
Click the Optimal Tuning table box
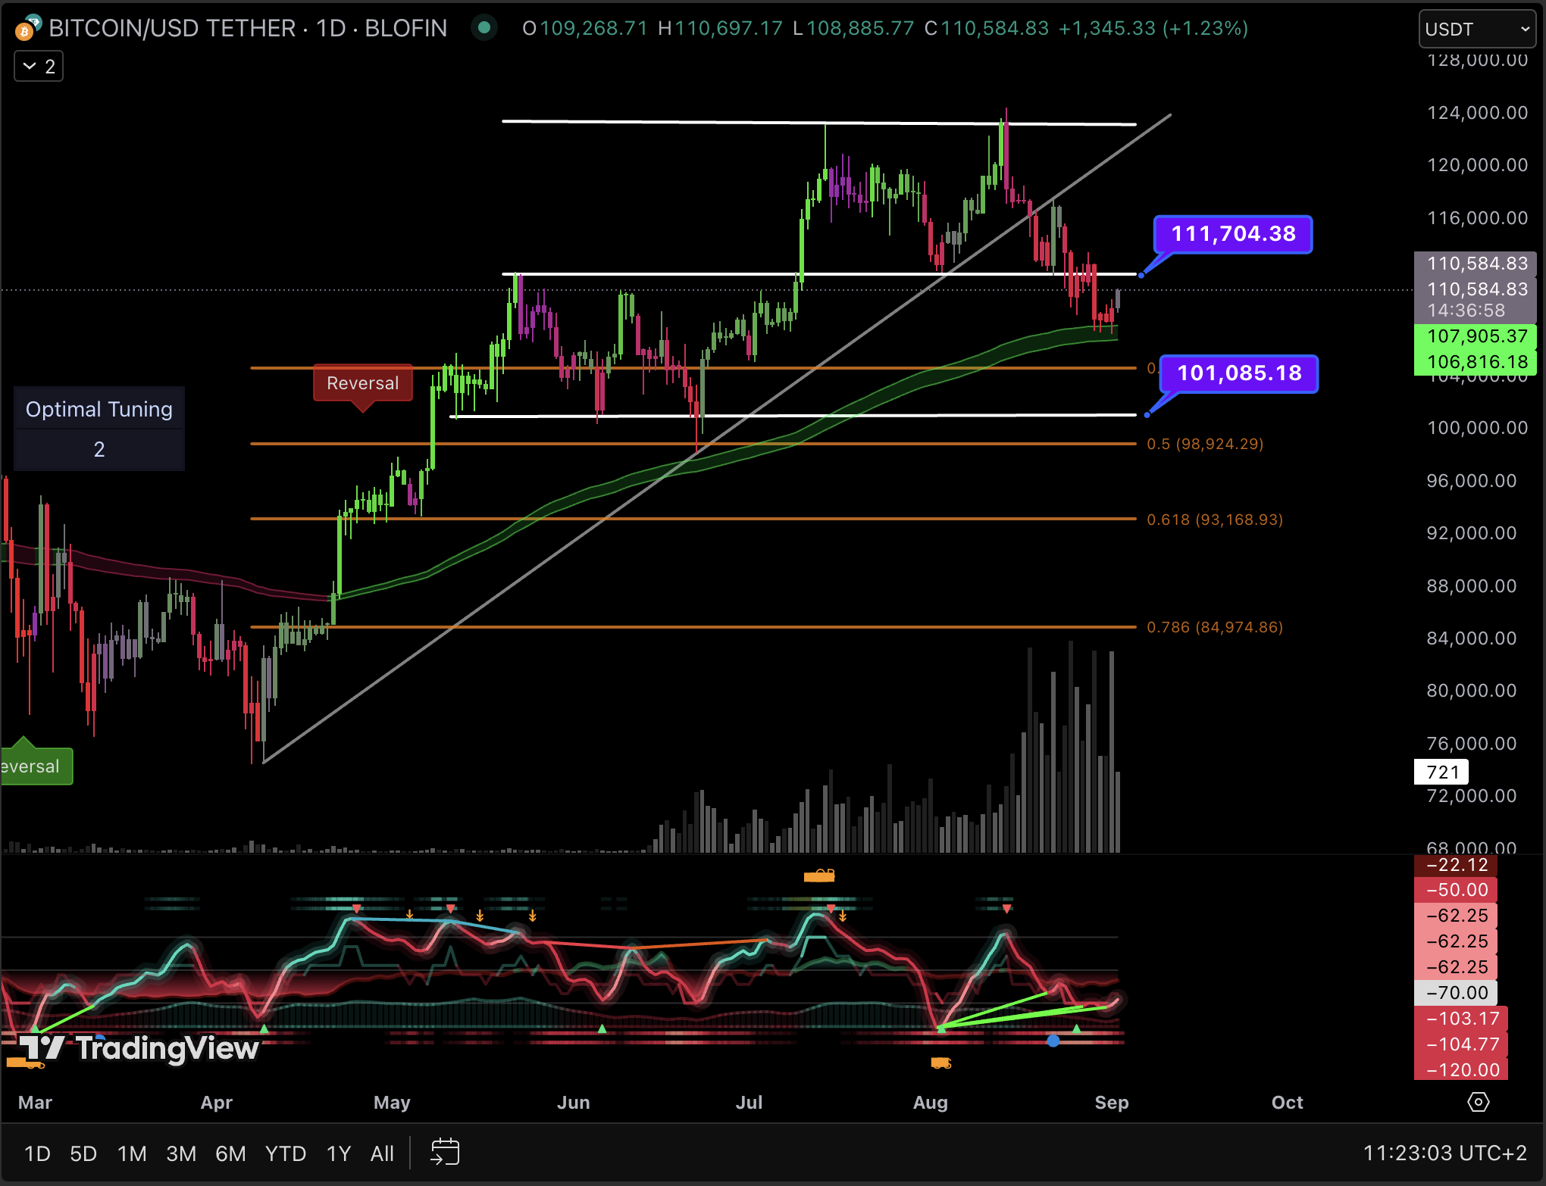(x=99, y=429)
